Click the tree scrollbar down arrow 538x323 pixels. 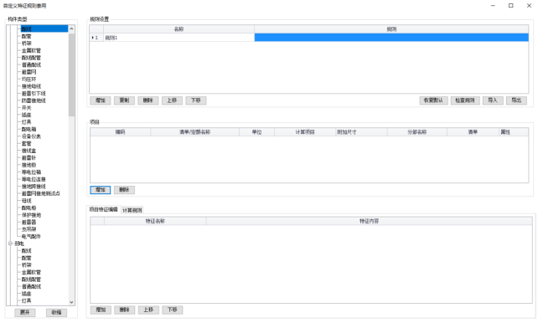coord(71,302)
